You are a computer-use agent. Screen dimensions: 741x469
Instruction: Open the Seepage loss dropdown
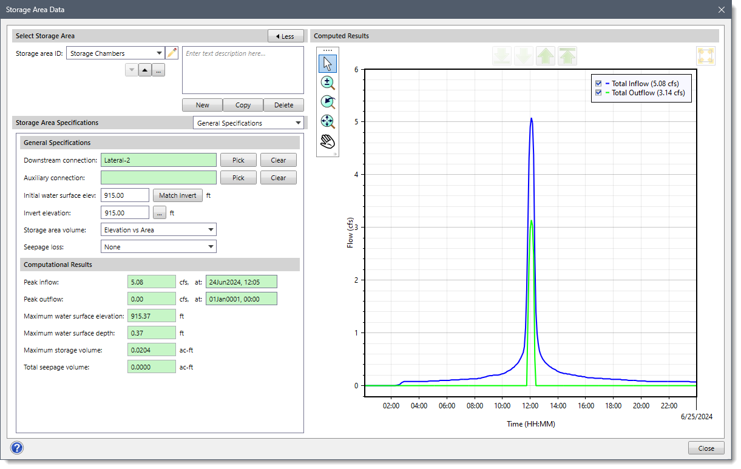coord(158,247)
